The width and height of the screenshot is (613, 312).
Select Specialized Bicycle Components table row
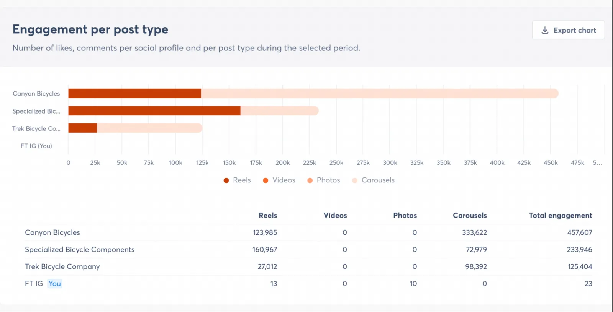pyautogui.click(x=80, y=249)
